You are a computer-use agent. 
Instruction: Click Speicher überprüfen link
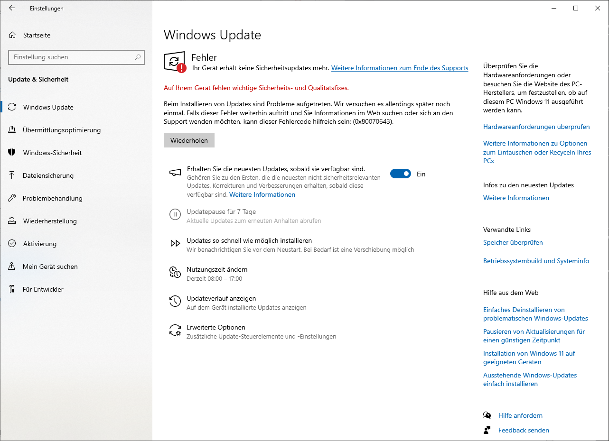pyautogui.click(x=513, y=242)
